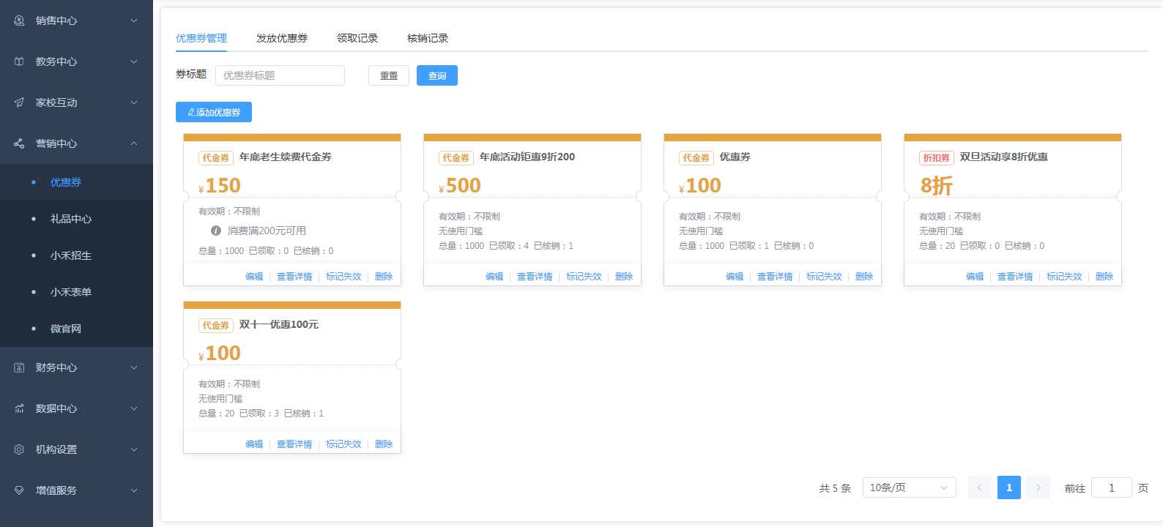Click info icon beside 消费满200元可用
This screenshot has height=527, width=1163.
pos(216,231)
